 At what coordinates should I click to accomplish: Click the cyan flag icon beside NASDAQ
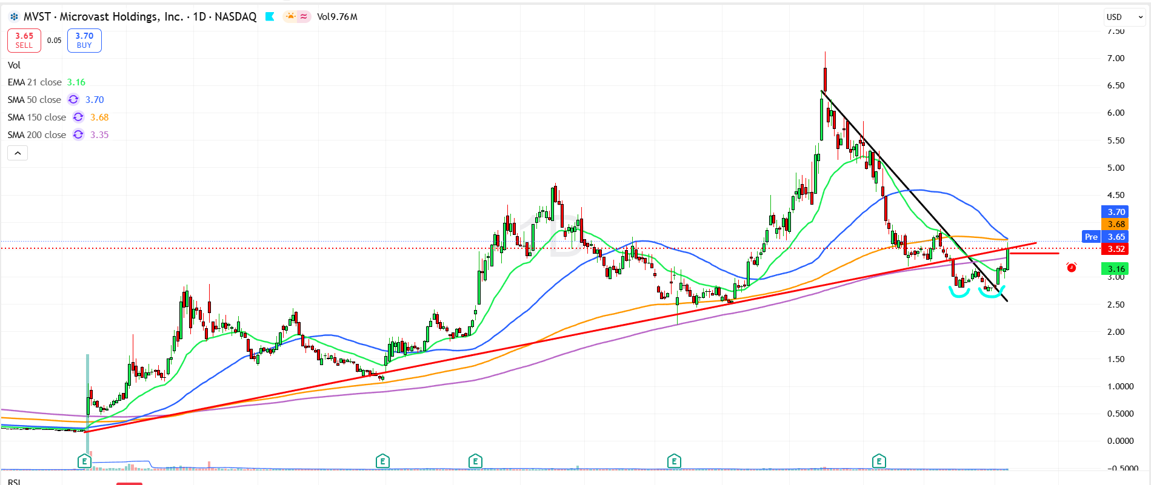pyautogui.click(x=270, y=17)
